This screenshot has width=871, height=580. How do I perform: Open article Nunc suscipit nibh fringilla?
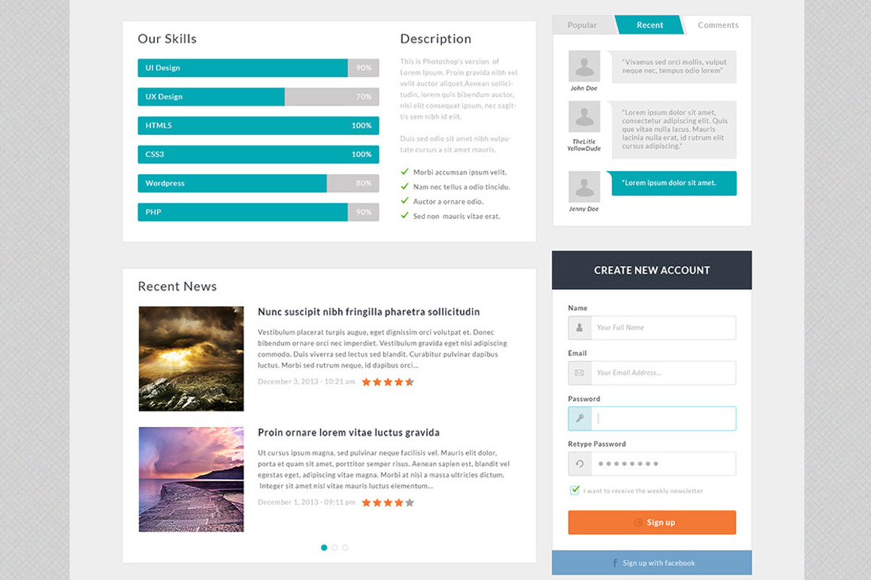pos(369,312)
